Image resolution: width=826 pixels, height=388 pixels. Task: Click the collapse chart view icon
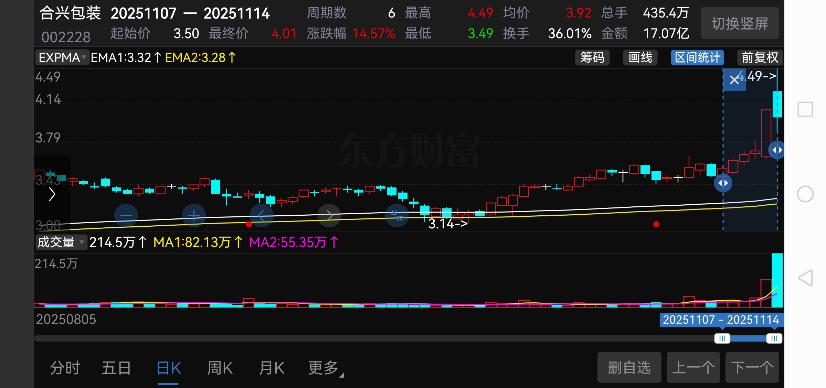397,216
